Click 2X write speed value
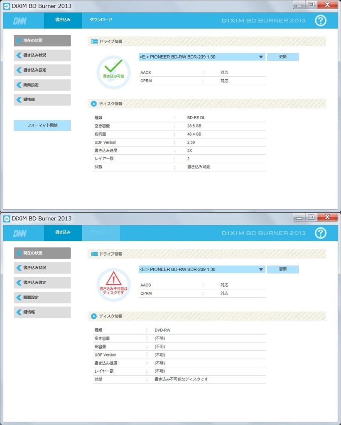The width and height of the screenshot is (341, 425). point(190,151)
